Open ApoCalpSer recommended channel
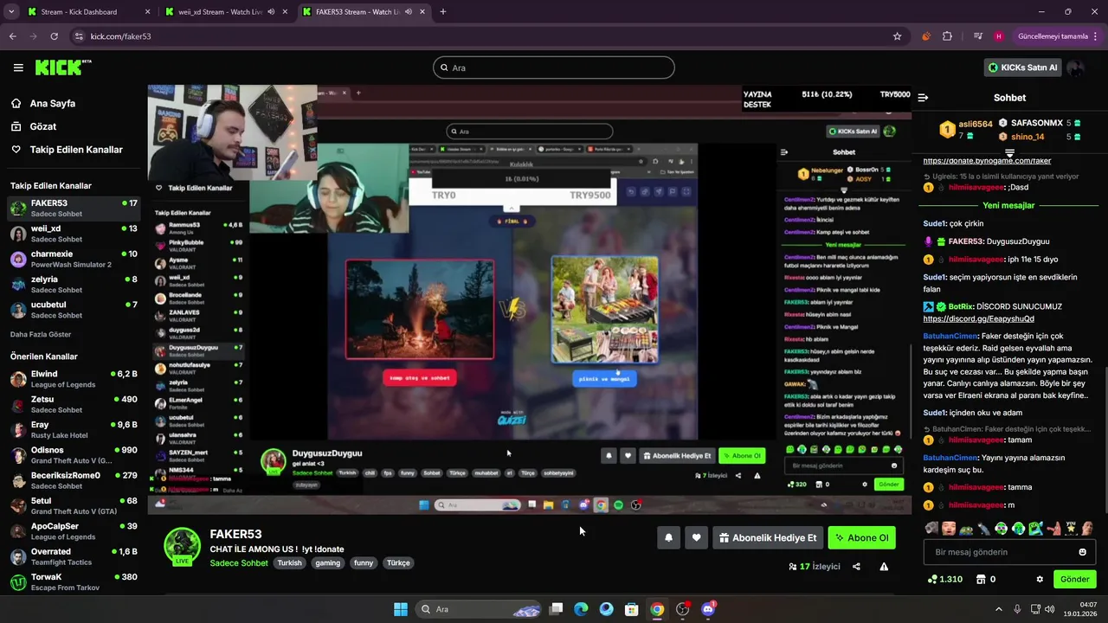Screen dimensions: 1108x623 click(73, 531)
